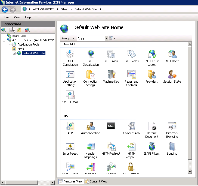Open the .NET Compilation feature
Viewport: 198px width, 186px height.
[x=70, y=58]
